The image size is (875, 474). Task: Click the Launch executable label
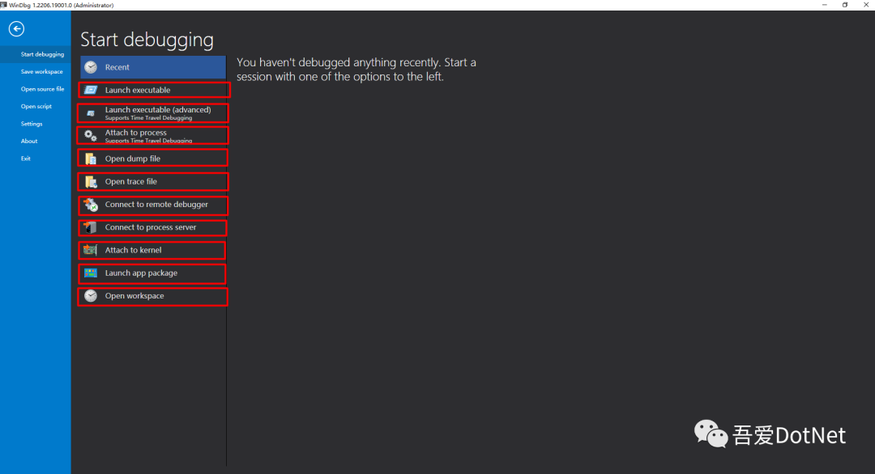[138, 90]
